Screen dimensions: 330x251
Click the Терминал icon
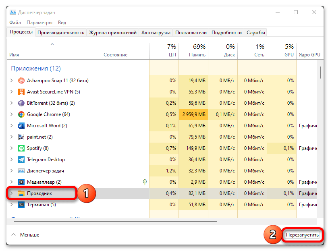21,205
